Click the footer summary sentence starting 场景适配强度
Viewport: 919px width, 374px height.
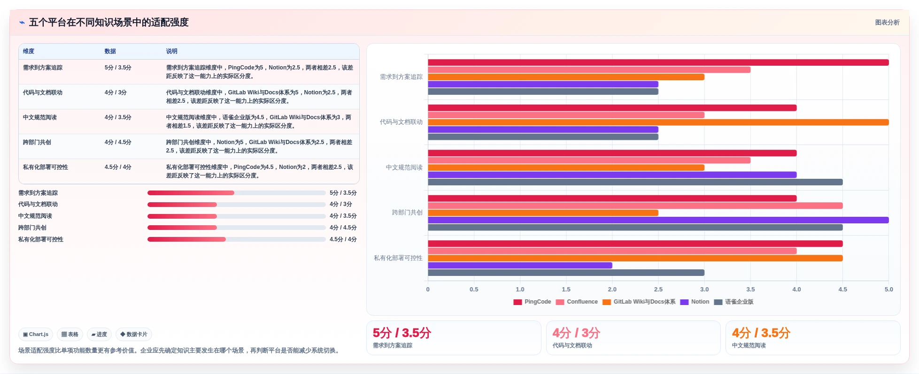point(179,351)
